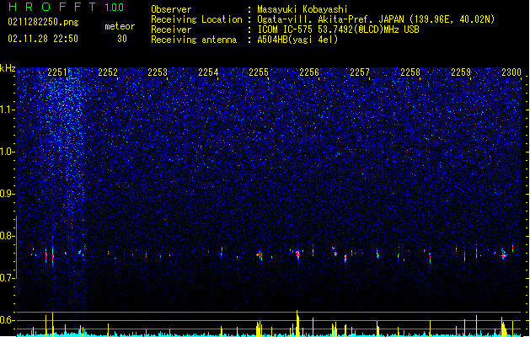Click the 0.9 kHz axis label
The image size is (530, 337).
8,194
